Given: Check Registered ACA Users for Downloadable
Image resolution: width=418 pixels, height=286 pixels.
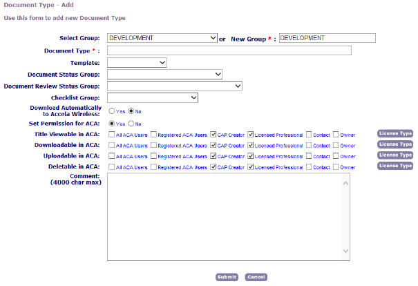Looking at the screenshot, I should (153, 145).
